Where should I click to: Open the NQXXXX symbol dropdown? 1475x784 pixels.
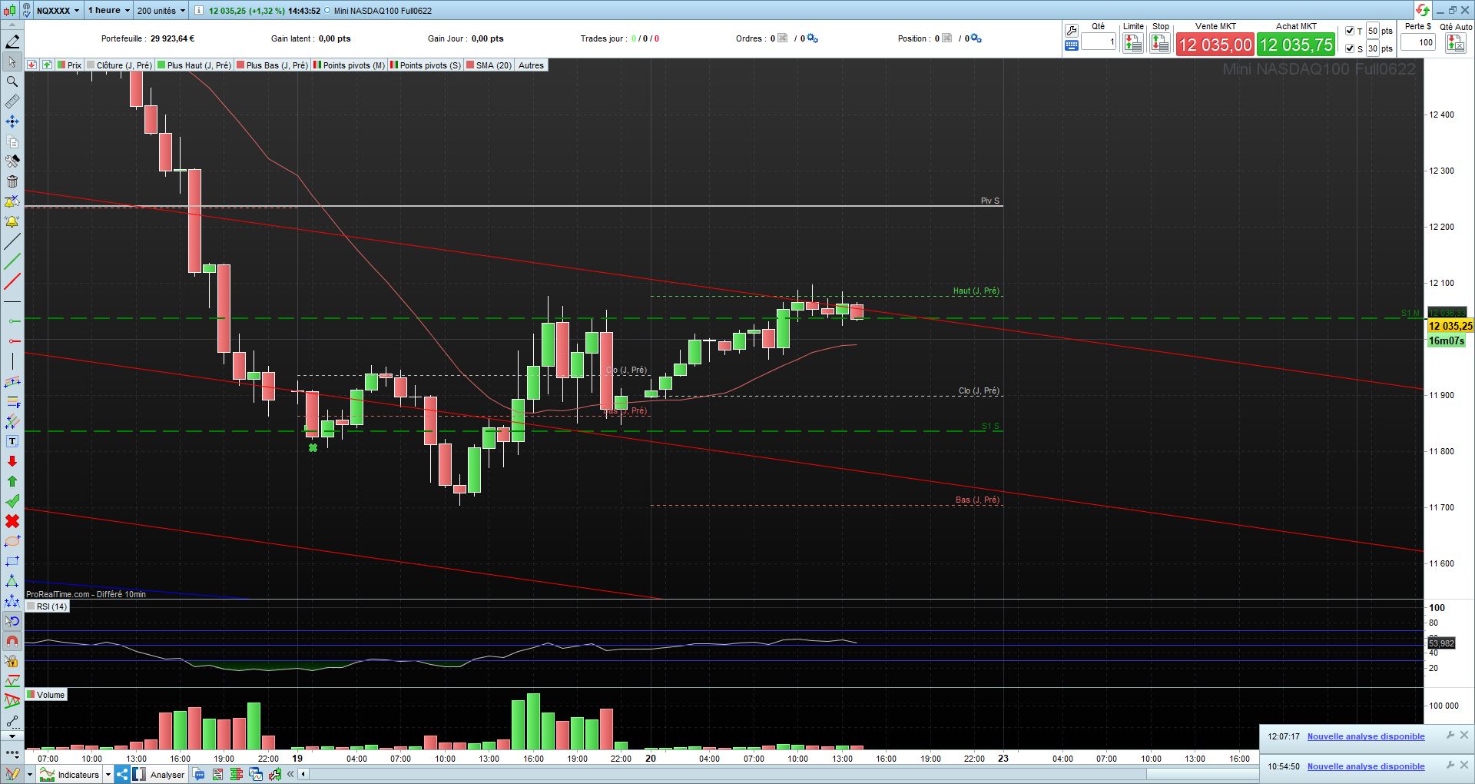[58, 11]
